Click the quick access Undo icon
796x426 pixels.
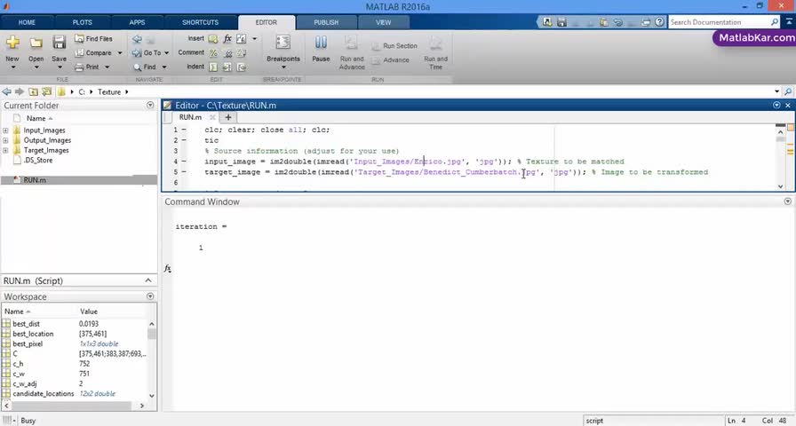click(x=617, y=22)
